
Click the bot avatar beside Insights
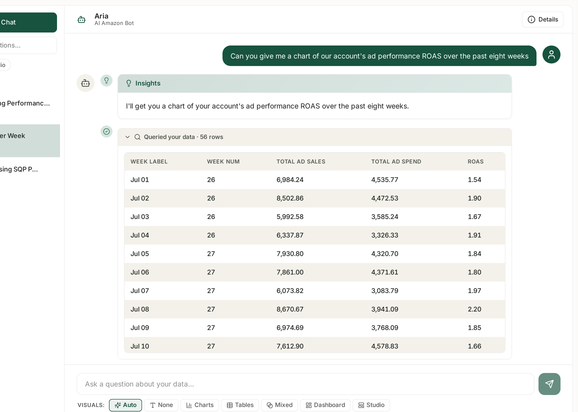pyautogui.click(x=86, y=83)
